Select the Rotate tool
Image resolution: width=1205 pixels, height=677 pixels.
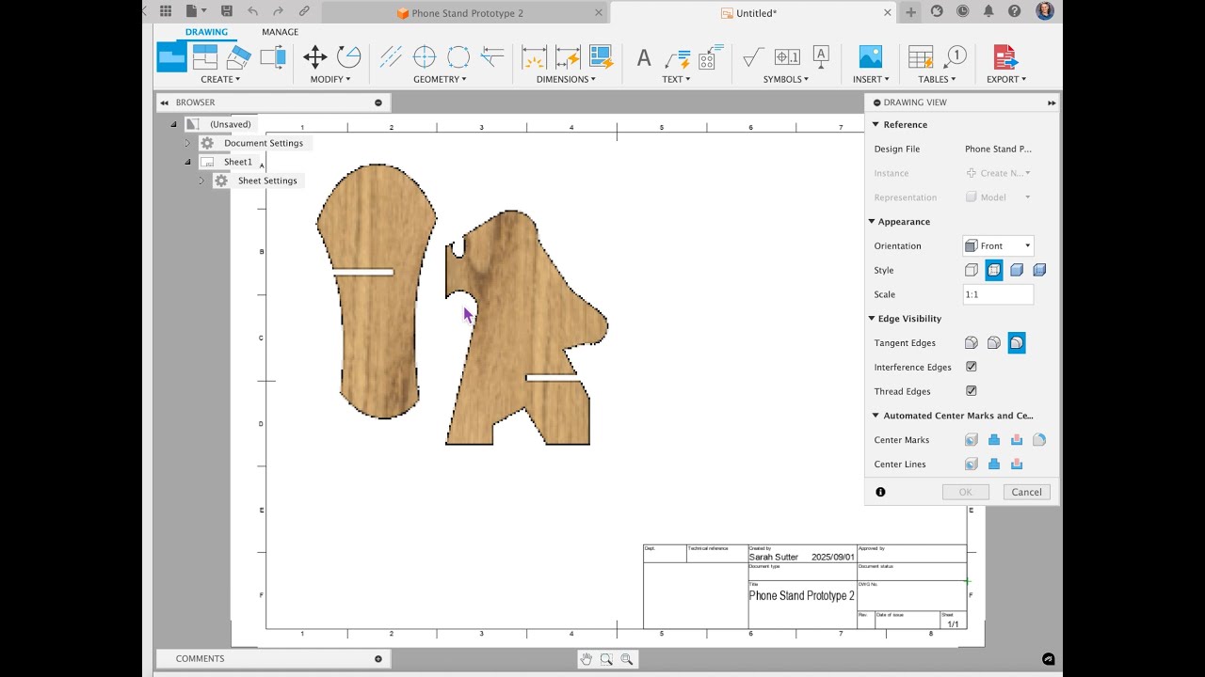[349, 57]
